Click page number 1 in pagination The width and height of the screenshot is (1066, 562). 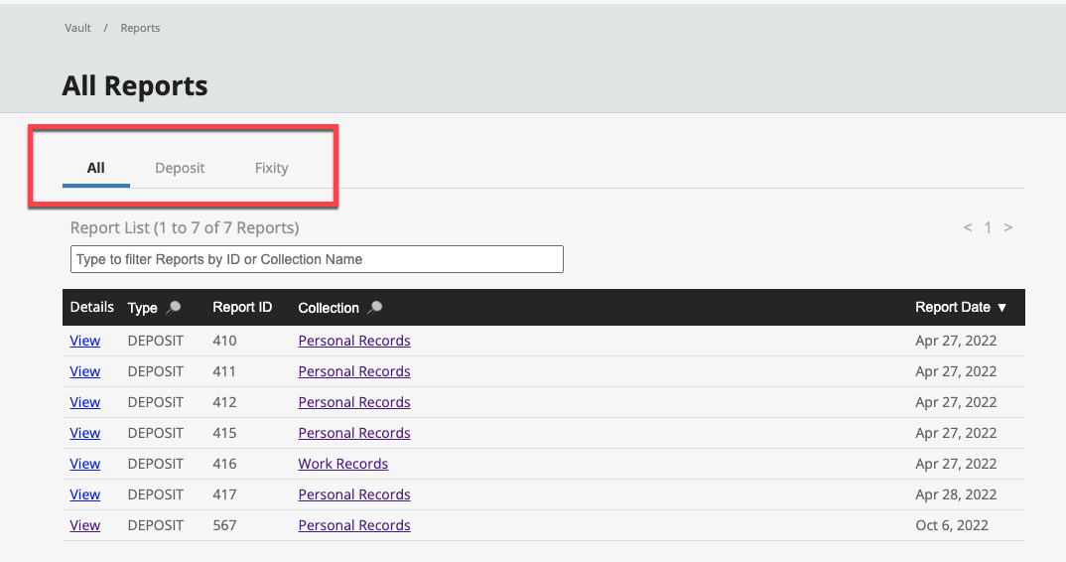click(x=988, y=227)
